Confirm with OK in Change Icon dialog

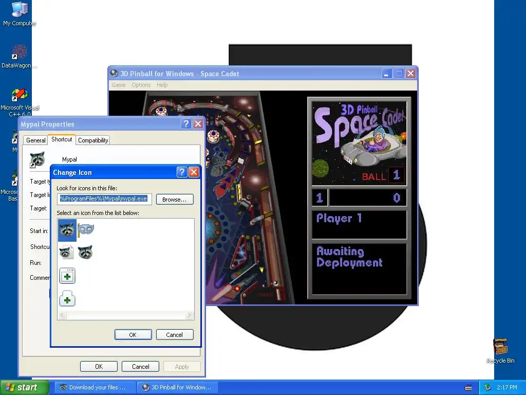[133, 335]
